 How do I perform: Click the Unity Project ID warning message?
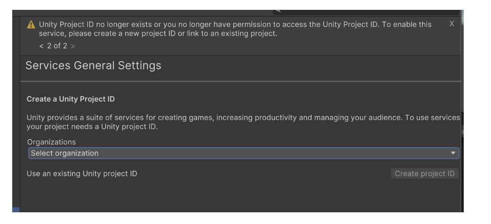click(235, 29)
